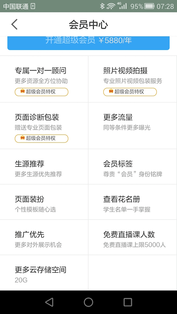Tap crown icon under 照片视频拍摄
The height and width of the screenshot is (314, 177).
111,91
